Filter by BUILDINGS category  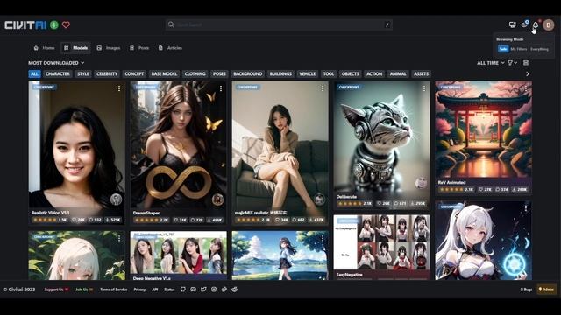click(280, 73)
